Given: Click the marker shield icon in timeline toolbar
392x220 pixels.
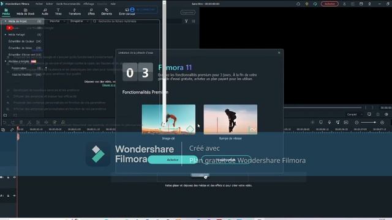Looking at the screenshot, I should coord(321,122).
